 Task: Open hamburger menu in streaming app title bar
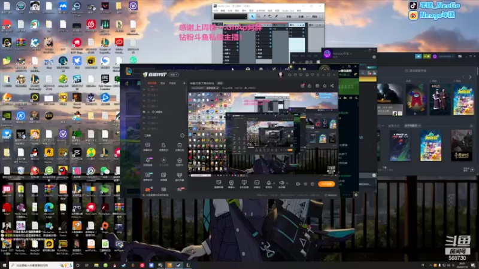317,75
